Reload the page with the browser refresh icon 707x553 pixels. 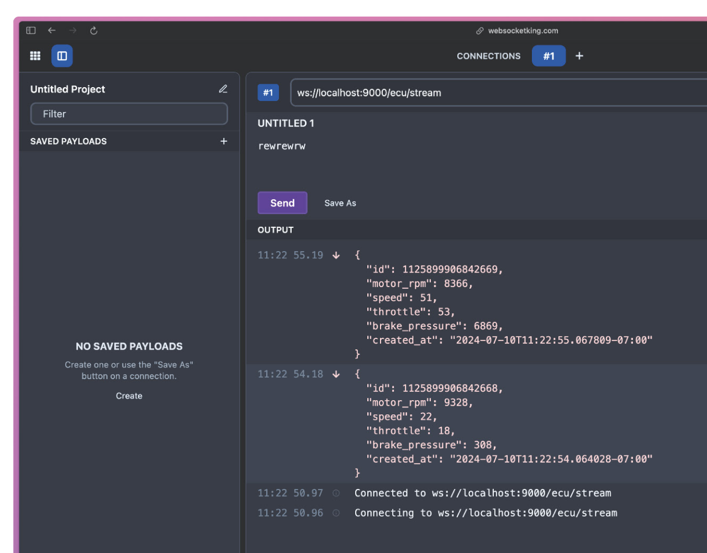94,31
